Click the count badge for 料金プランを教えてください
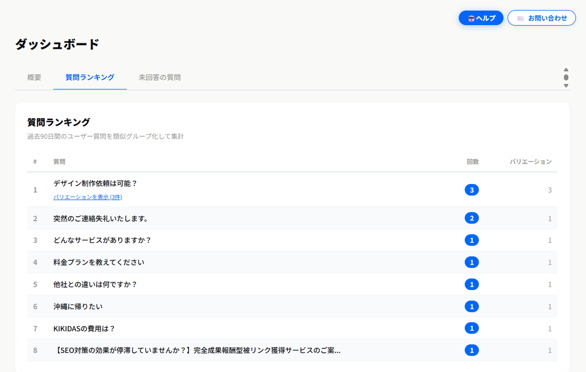 coord(472,262)
